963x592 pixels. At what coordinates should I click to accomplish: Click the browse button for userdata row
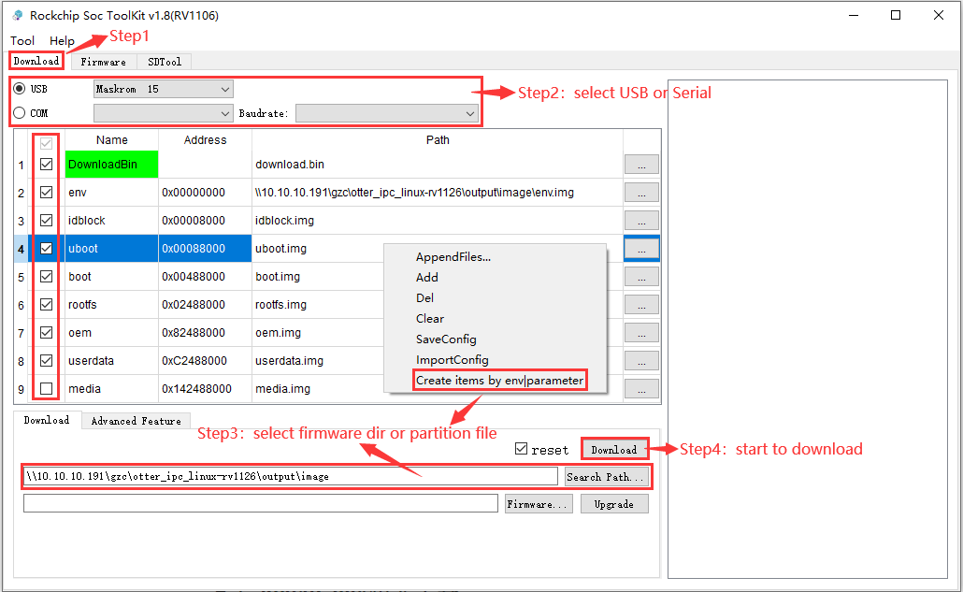click(641, 361)
